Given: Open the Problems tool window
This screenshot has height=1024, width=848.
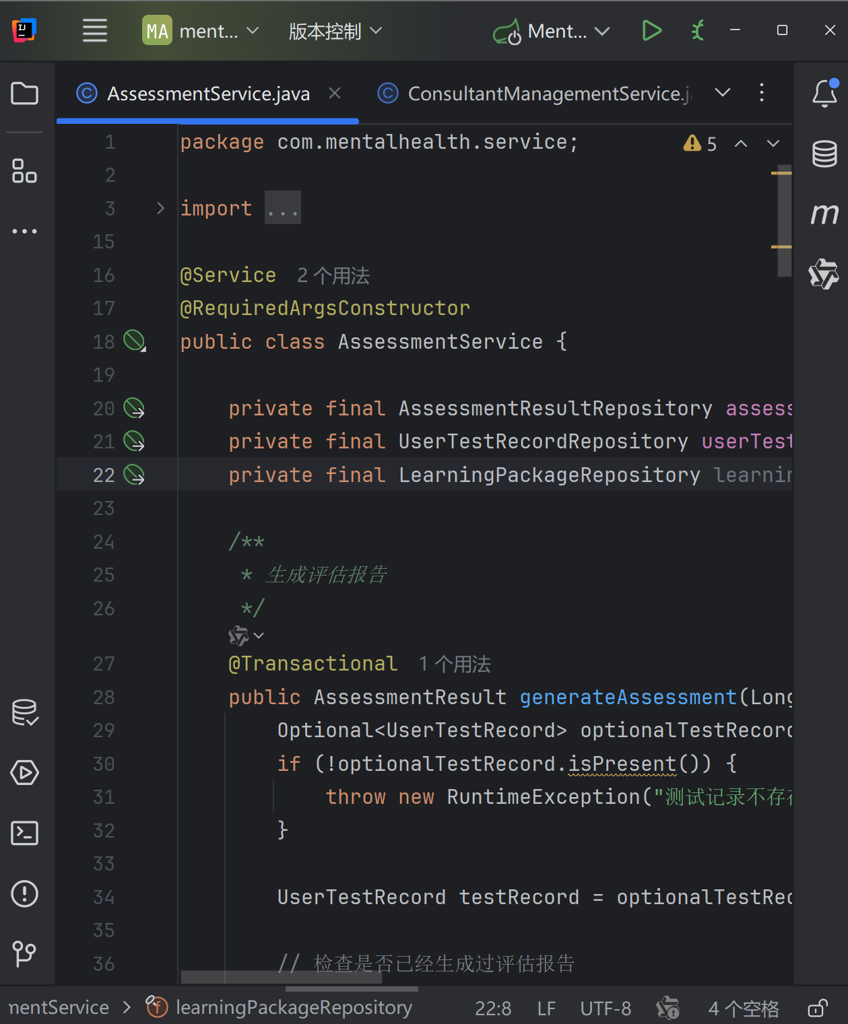Looking at the screenshot, I should point(25,894).
